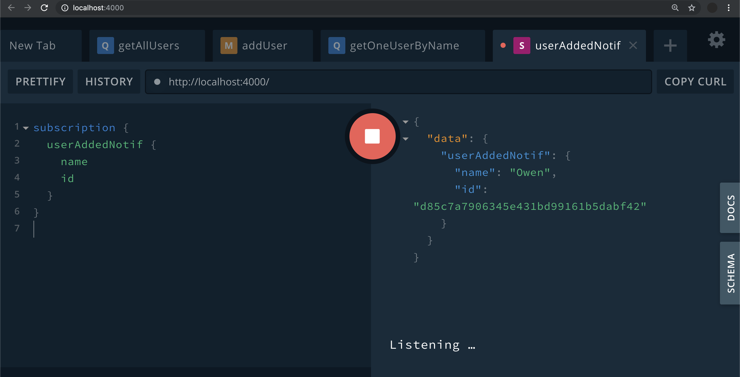Close the userAddedNotif tab
The width and height of the screenshot is (740, 377).
[x=633, y=46]
